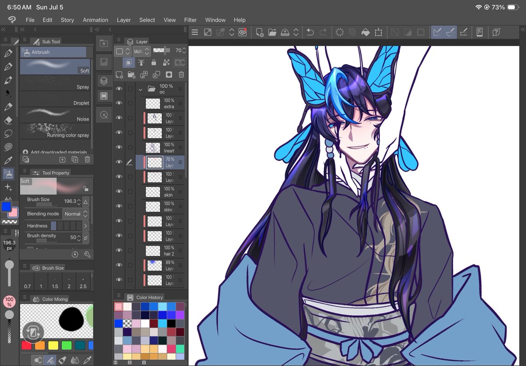
Task: Click the Save icon in command bar
Action: (x=285, y=32)
